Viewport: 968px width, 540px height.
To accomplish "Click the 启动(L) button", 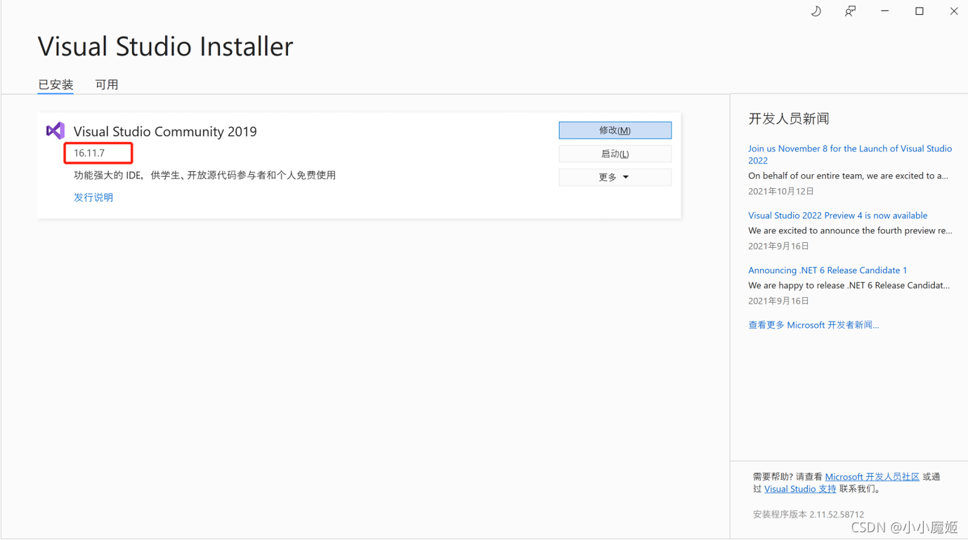I will (615, 154).
